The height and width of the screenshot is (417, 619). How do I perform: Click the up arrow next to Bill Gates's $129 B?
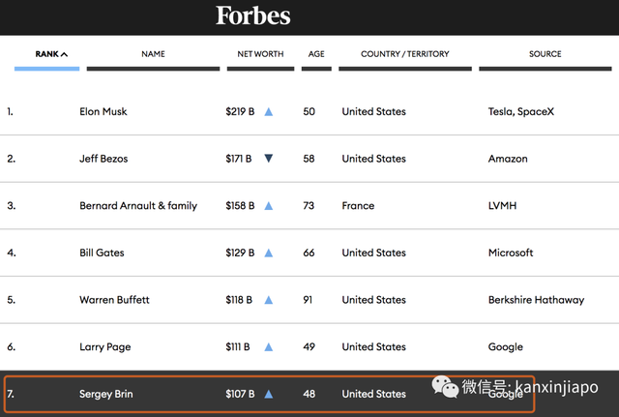click(269, 253)
